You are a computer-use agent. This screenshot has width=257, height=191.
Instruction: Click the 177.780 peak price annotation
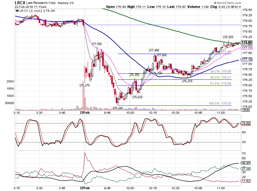[x=96, y=44]
